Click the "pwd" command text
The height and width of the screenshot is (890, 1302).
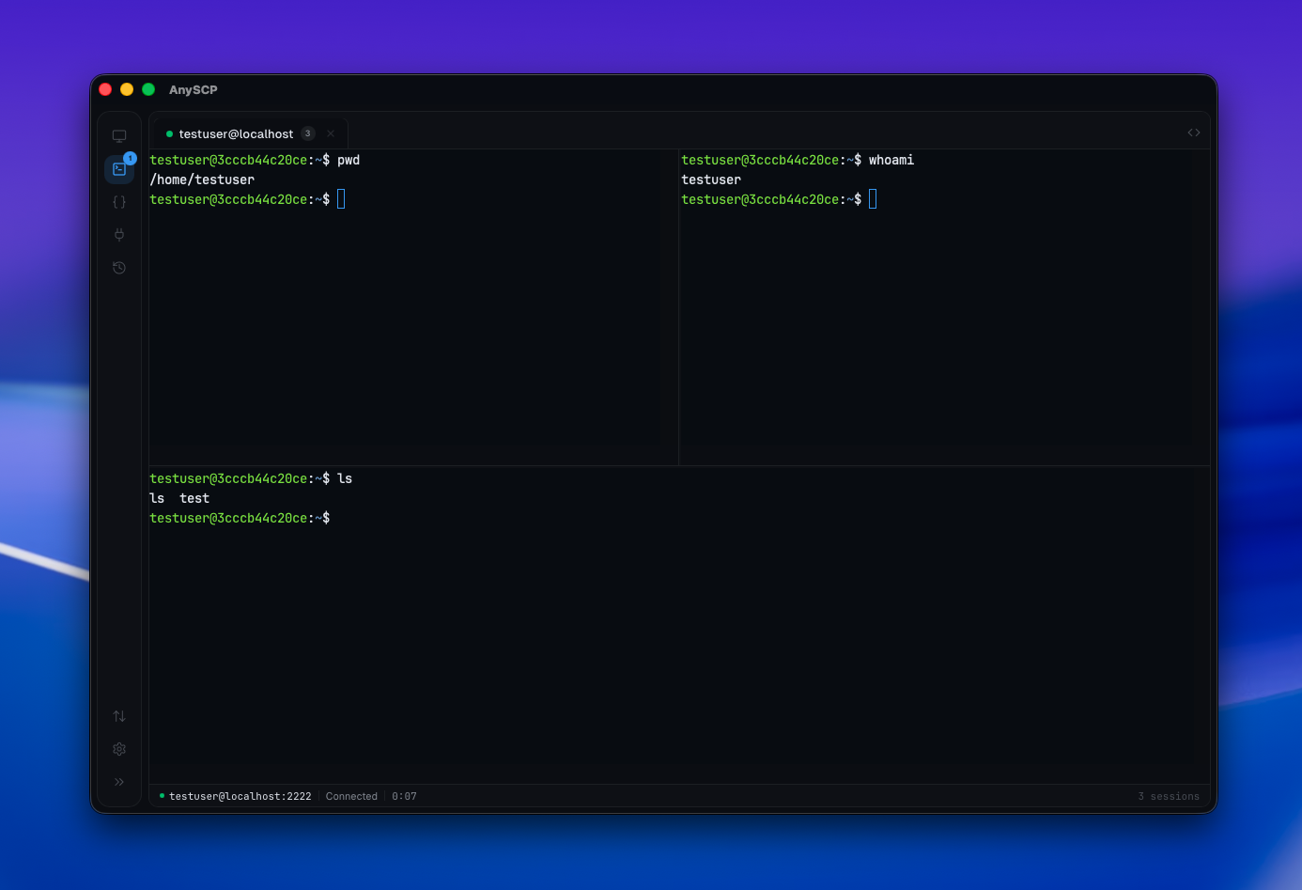pos(349,160)
